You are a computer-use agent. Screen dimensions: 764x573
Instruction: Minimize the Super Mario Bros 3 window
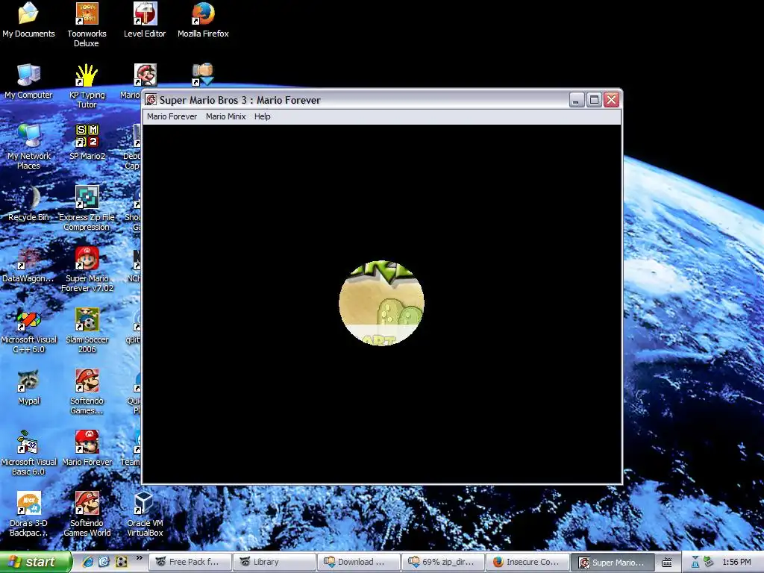(x=577, y=100)
